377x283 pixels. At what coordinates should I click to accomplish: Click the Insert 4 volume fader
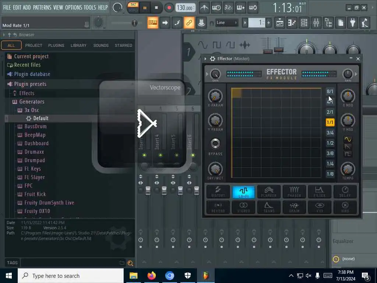click(x=164, y=191)
